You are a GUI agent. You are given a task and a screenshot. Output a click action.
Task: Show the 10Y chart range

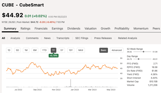(x=71, y=50)
